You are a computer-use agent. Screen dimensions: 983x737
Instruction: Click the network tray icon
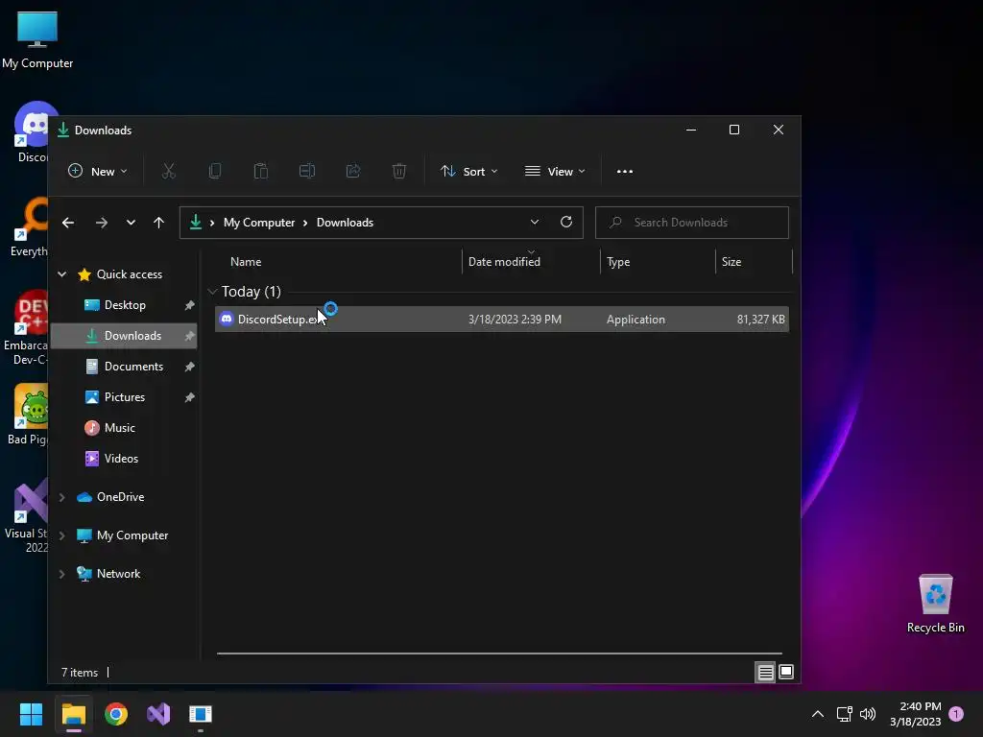tap(844, 714)
